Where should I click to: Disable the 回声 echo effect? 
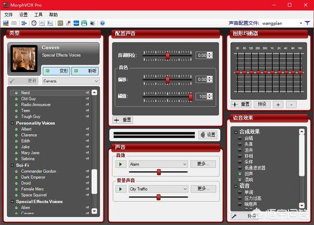240,174
